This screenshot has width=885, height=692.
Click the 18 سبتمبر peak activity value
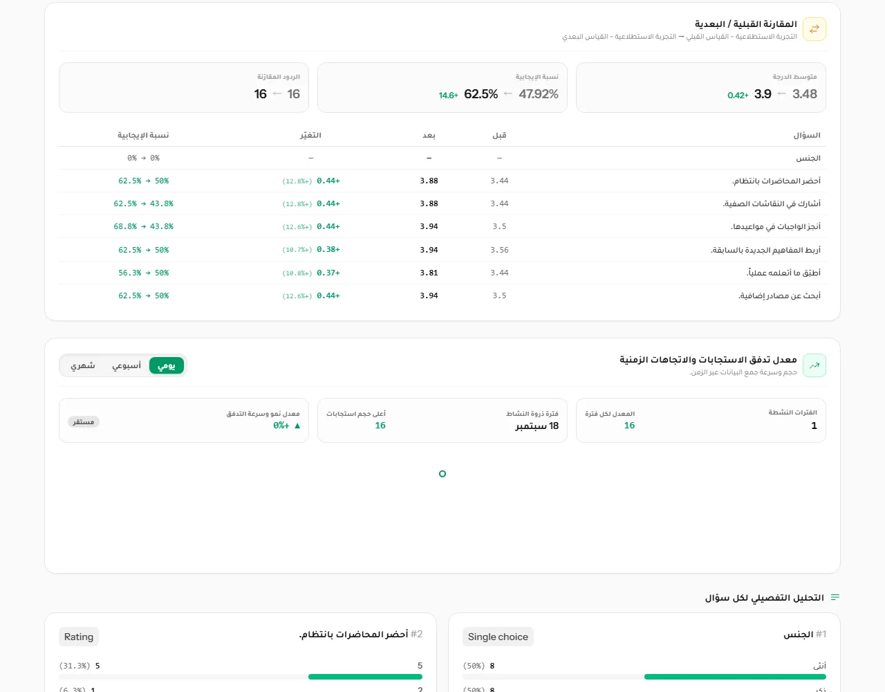pos(537,426)
